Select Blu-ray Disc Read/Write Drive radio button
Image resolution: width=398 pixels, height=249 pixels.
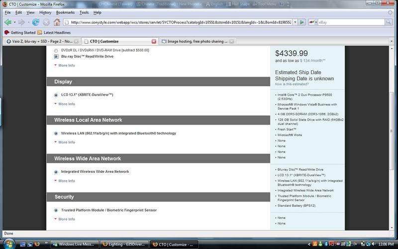(x=56, y=57)
